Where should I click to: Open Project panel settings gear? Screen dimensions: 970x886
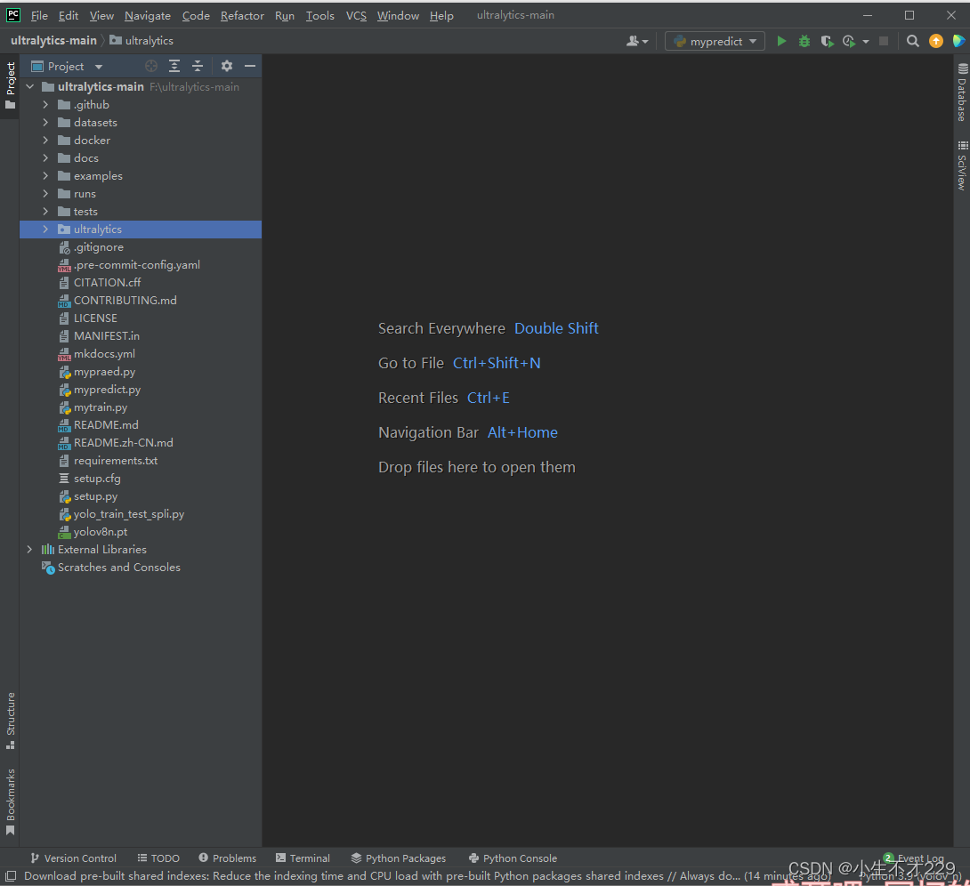227,66
